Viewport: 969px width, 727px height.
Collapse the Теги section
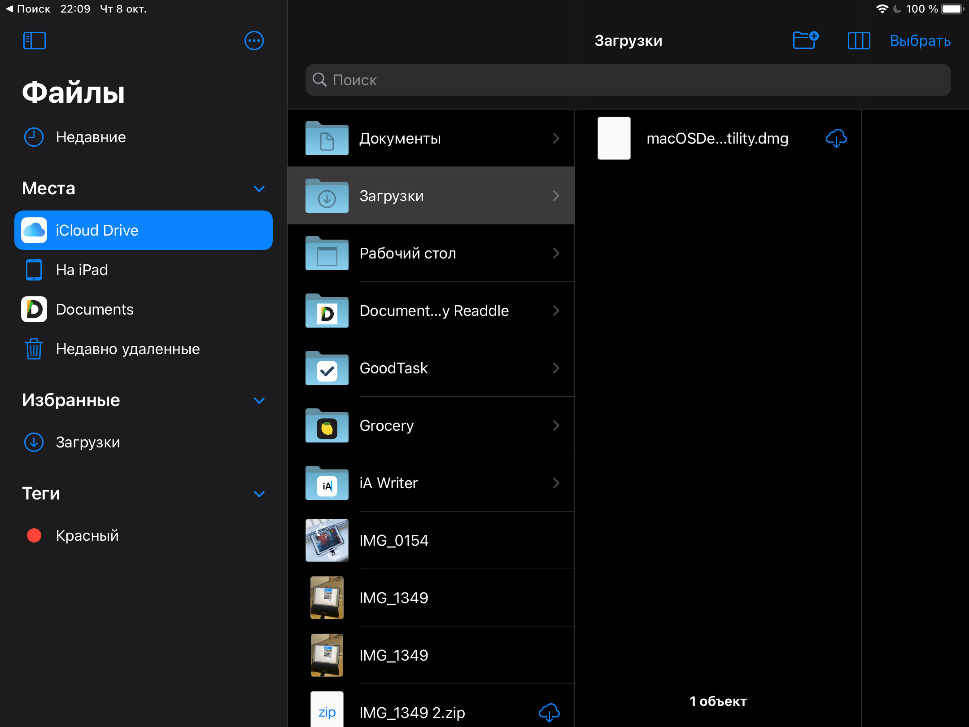(259, 494)
